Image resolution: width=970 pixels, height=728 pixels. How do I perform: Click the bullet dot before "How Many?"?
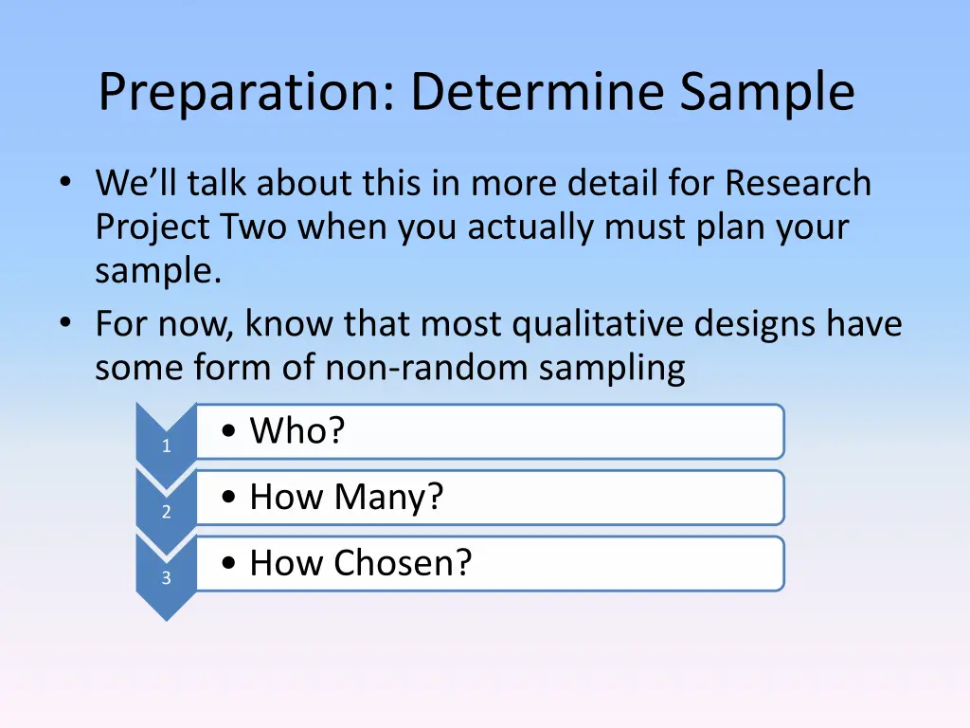tap(229, 499)
